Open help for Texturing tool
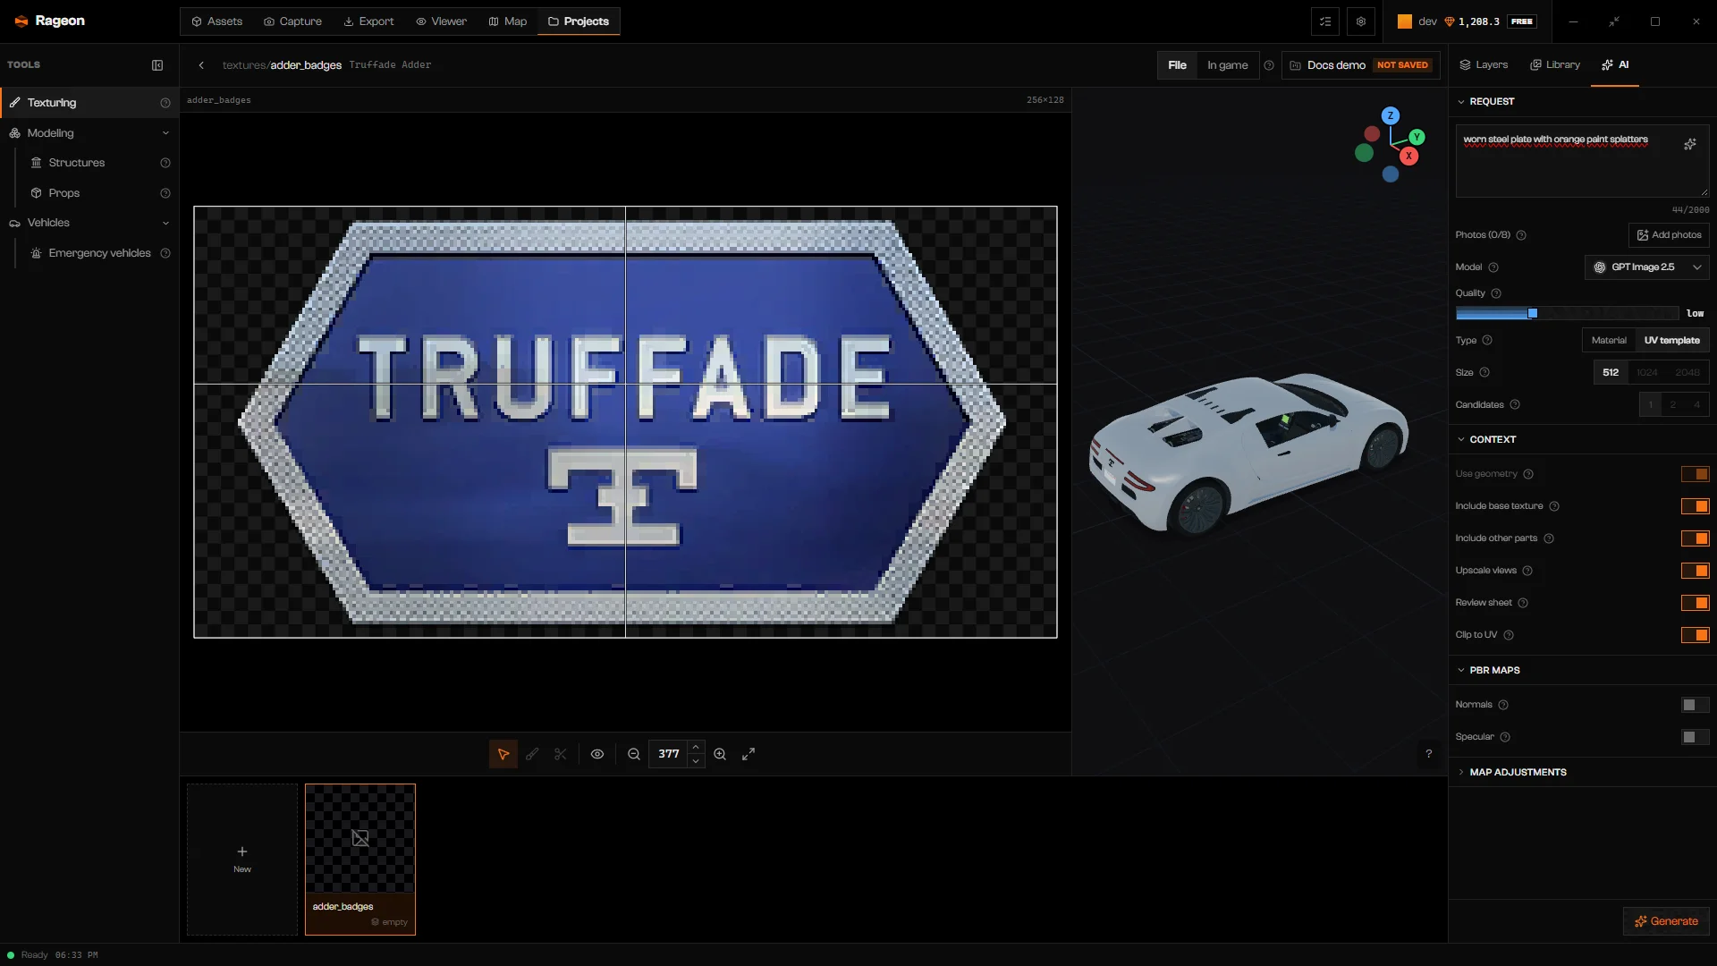The image size is (1717, 966). pos(165,103)
